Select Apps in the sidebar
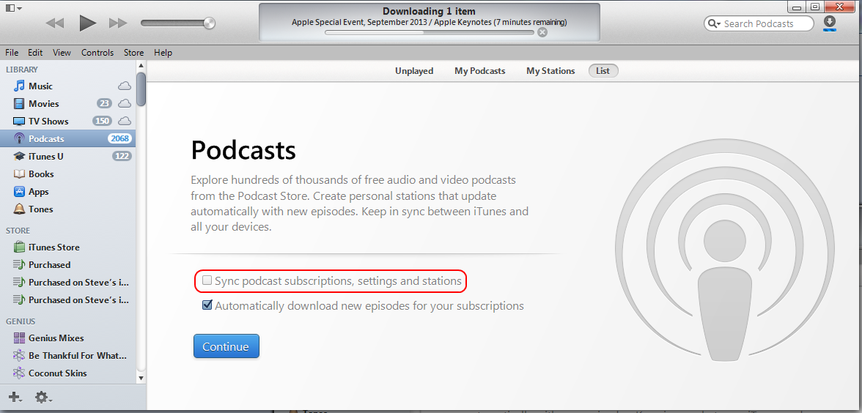This screenshot has width=862, height=413. point(67,192)
